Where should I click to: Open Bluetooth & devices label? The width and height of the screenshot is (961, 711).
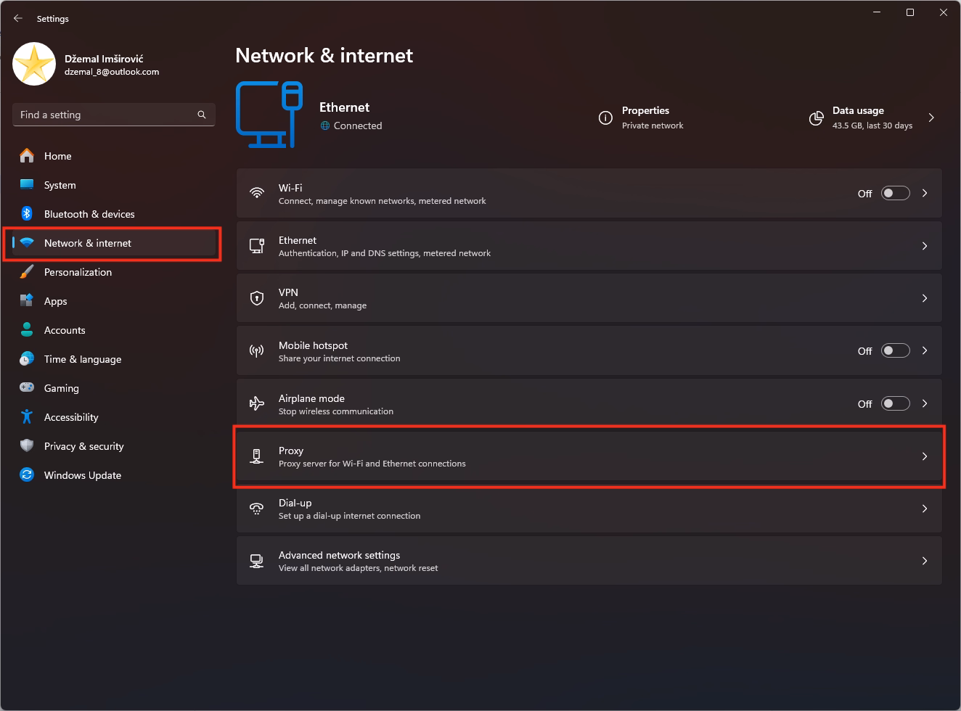[x=89, y=214]
